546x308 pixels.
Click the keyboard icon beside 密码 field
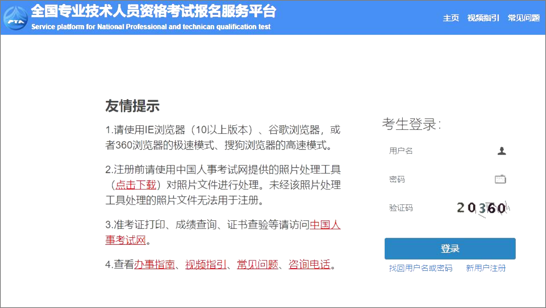click(500, 179)
